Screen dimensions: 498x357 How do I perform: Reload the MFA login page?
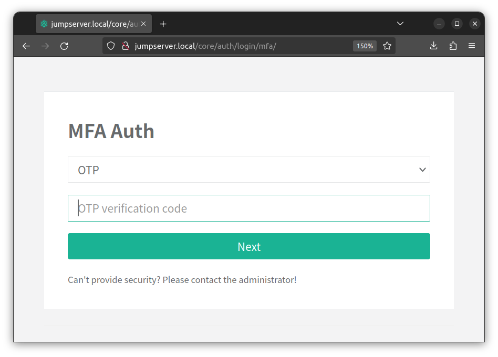click(x=64, y=46)
